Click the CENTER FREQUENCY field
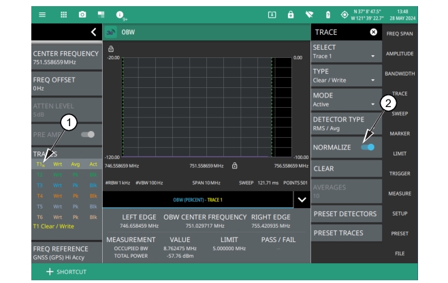This screenshot has width=448, height=283. 65,58
